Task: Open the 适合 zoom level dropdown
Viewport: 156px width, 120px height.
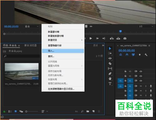Action: click(x=32, y=26)
